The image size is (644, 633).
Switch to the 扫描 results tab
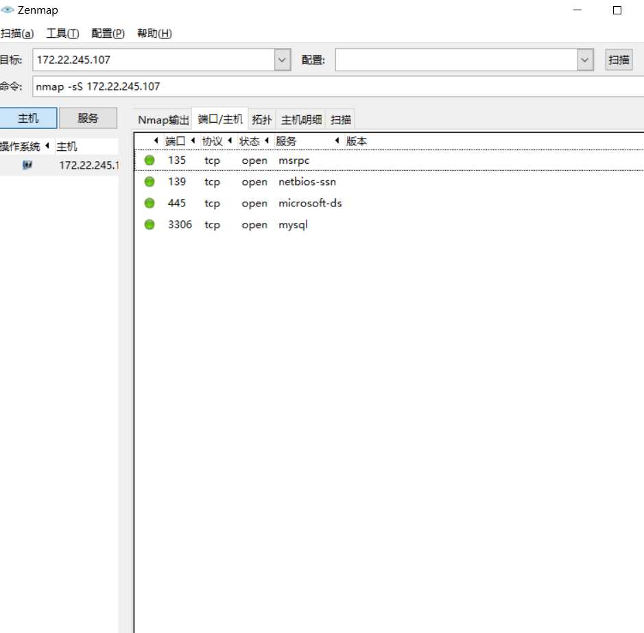[x=340, y=120]
